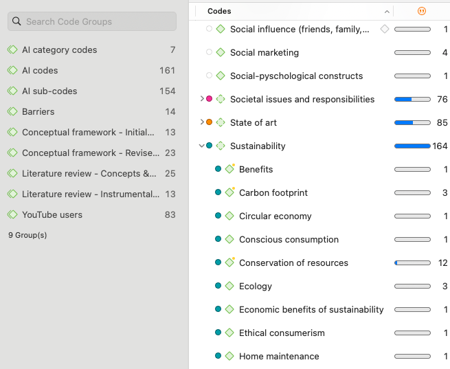Click the comment icon beside Social influence
450x369 pixels.
coord(385,29)
